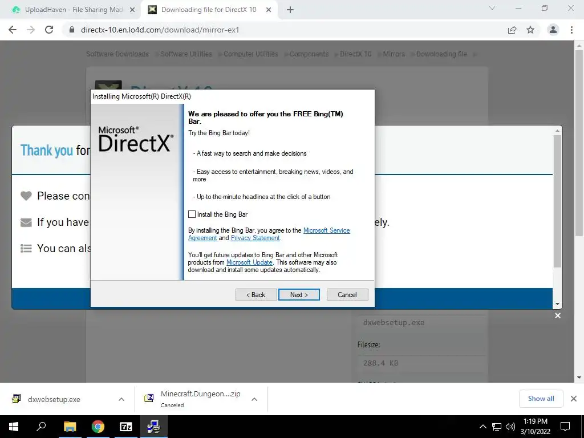Click the popup scrollbar down arrow
The width and height of the screenshot is (584, 438).
click(x=557, y=304)
